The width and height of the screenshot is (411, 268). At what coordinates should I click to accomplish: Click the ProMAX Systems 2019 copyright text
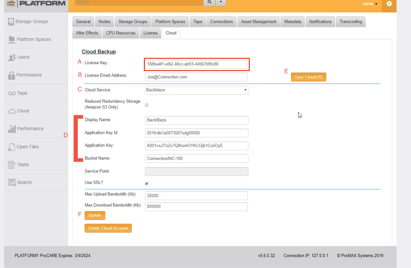coord(360,256)
